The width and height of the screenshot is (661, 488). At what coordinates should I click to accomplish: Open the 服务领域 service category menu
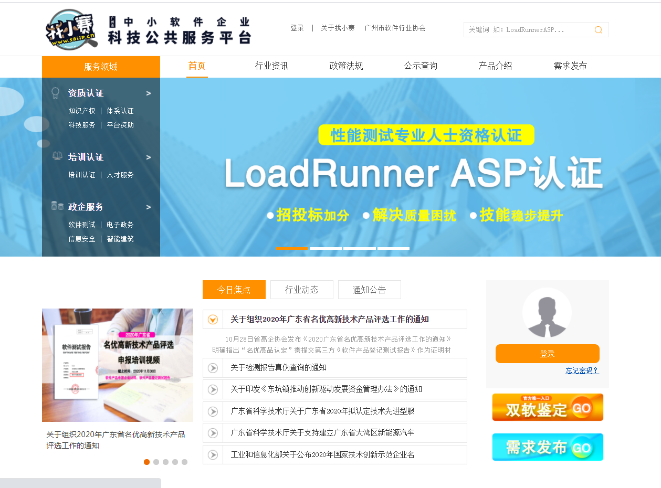(101, 67)
